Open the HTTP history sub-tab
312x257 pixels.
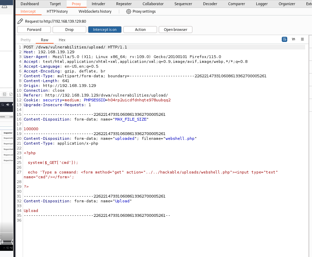(x=57, y=12)
